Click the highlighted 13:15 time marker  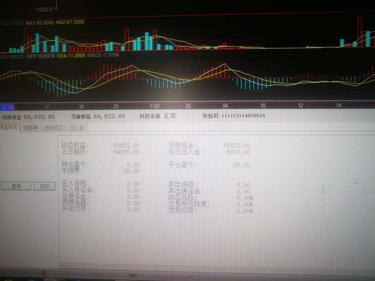[7, 108]
